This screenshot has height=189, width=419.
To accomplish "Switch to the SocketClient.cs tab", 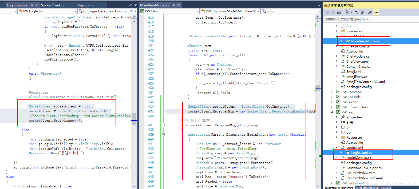I will tap(53, 5).
